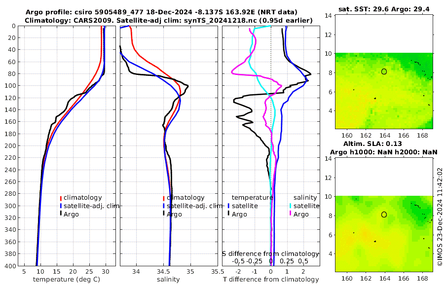
Task: Click the magenta salinity Argo swatch in difference legend
Action: pos(291,213)
